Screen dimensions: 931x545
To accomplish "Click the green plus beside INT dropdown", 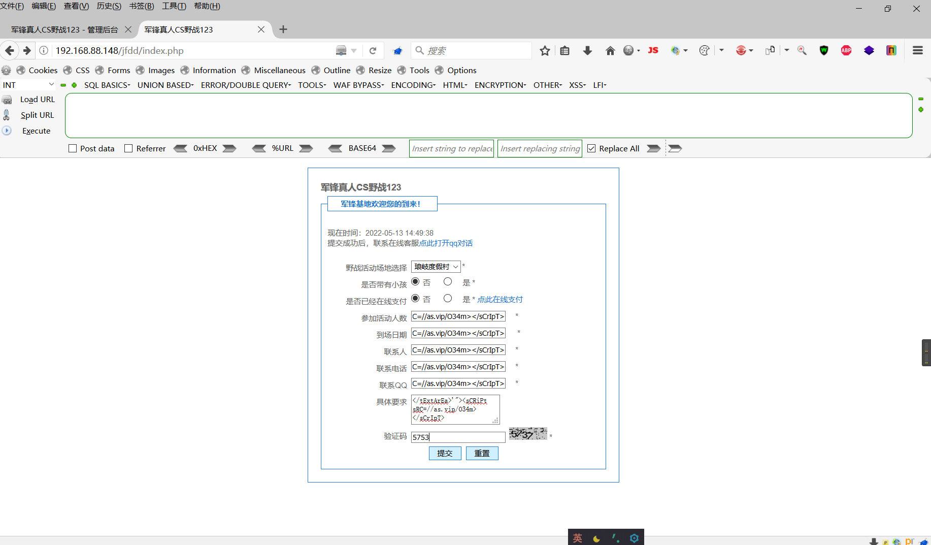I will 74,85.
